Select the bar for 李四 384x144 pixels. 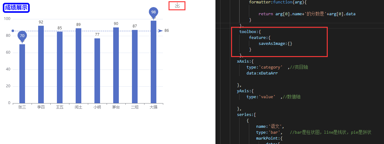41,64
